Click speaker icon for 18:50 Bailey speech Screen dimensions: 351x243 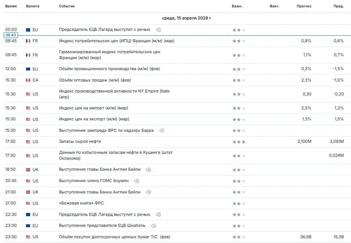[x=148, y=170]
